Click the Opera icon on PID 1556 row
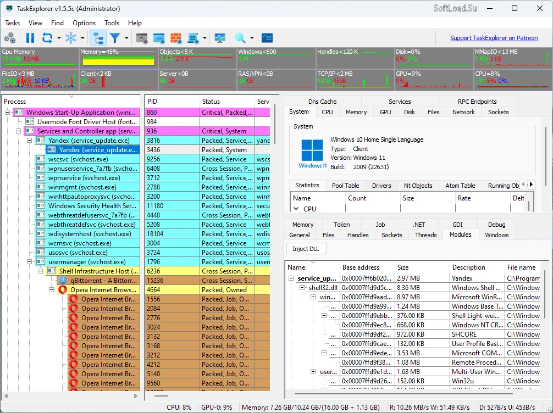The width and height of the screenshot is (553, 413). point(74,299)
